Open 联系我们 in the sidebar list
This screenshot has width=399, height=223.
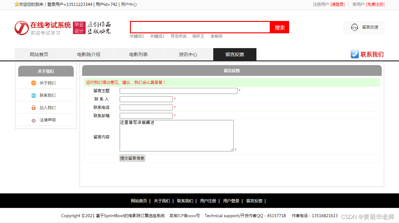(48, 95)
